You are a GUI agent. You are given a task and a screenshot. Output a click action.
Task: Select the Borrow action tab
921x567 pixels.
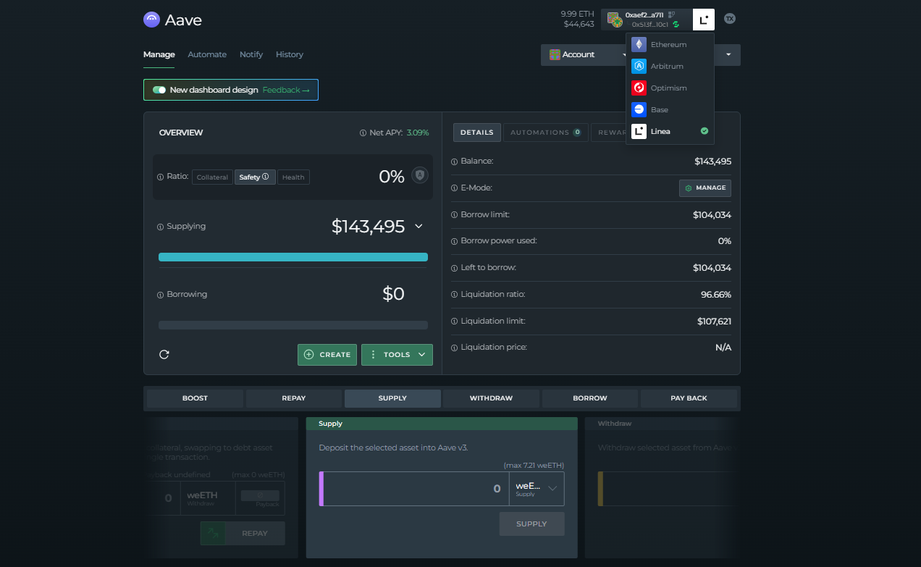coord(590,398)
